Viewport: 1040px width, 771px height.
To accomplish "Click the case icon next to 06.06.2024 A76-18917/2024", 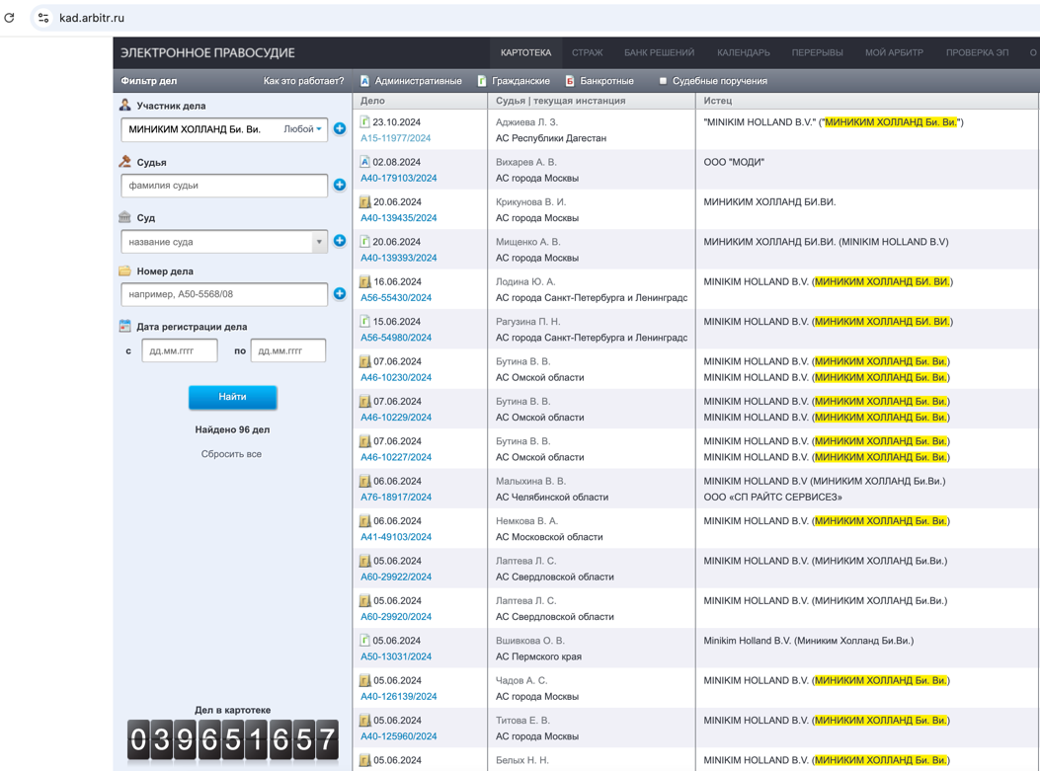I will [x=364, y=481].
